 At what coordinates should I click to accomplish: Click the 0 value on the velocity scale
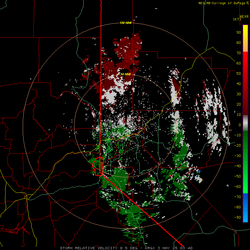tap(240, 125)
